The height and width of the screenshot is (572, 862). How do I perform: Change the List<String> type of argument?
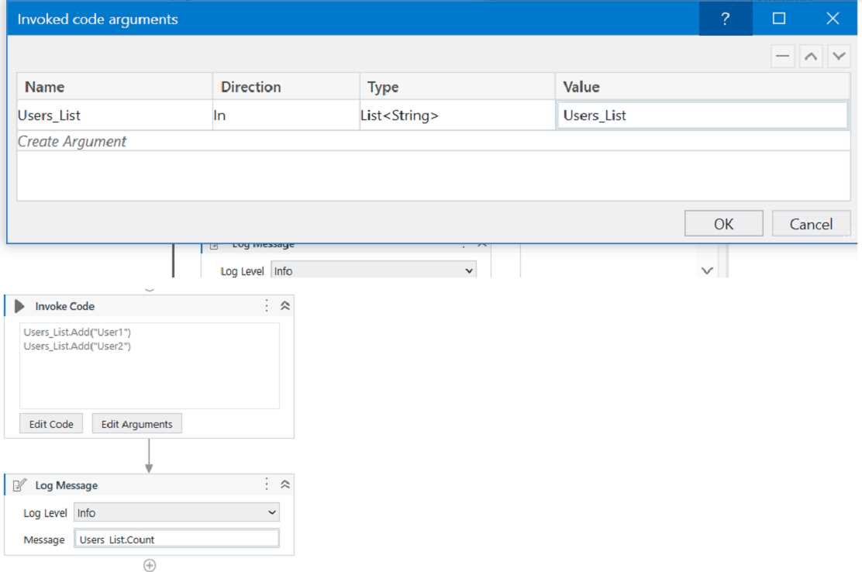[x=457, y=116]
